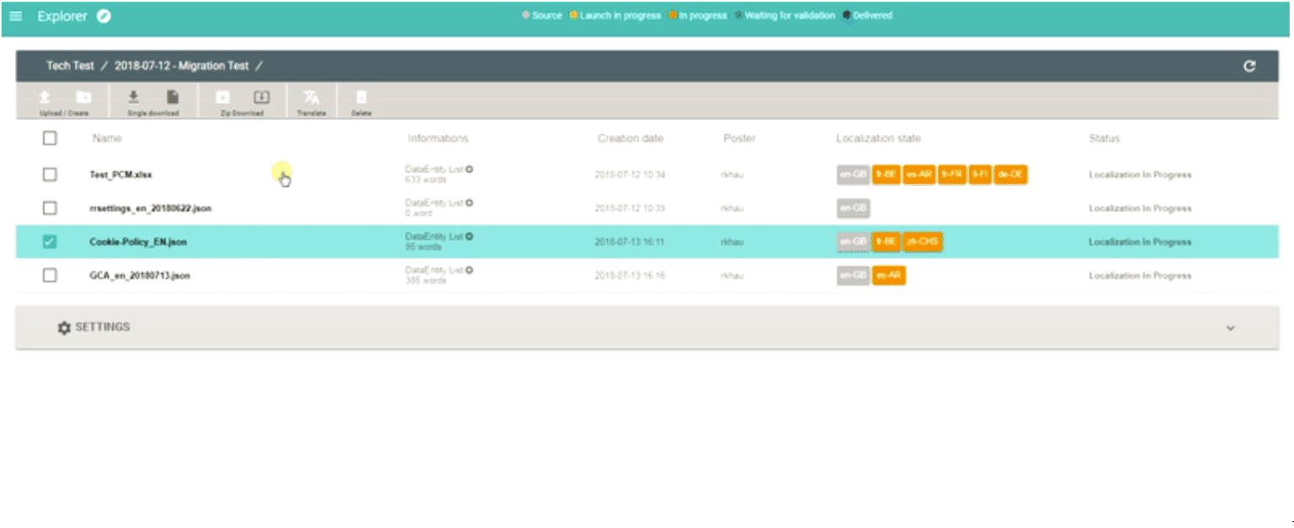Open file rrsettings_en_20180622.json
1294x528 pixels.
click(x=150, y=208)
